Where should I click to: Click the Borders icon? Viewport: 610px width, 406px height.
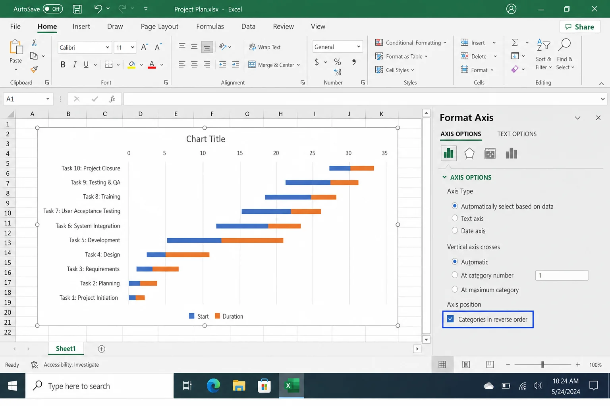click(108, 64)
